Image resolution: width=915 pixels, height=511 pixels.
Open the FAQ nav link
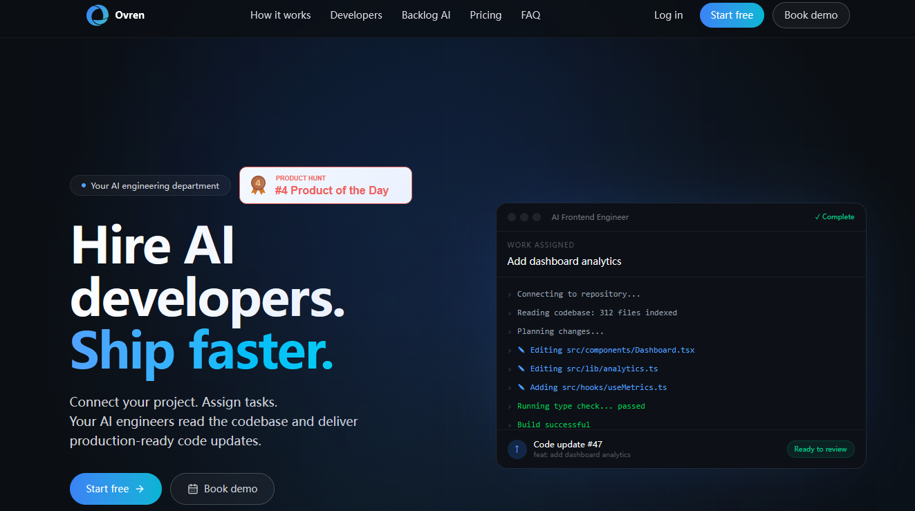click(530, 15)
